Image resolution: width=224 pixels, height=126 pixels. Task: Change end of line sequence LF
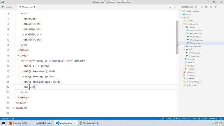click(x=190, y=119)
